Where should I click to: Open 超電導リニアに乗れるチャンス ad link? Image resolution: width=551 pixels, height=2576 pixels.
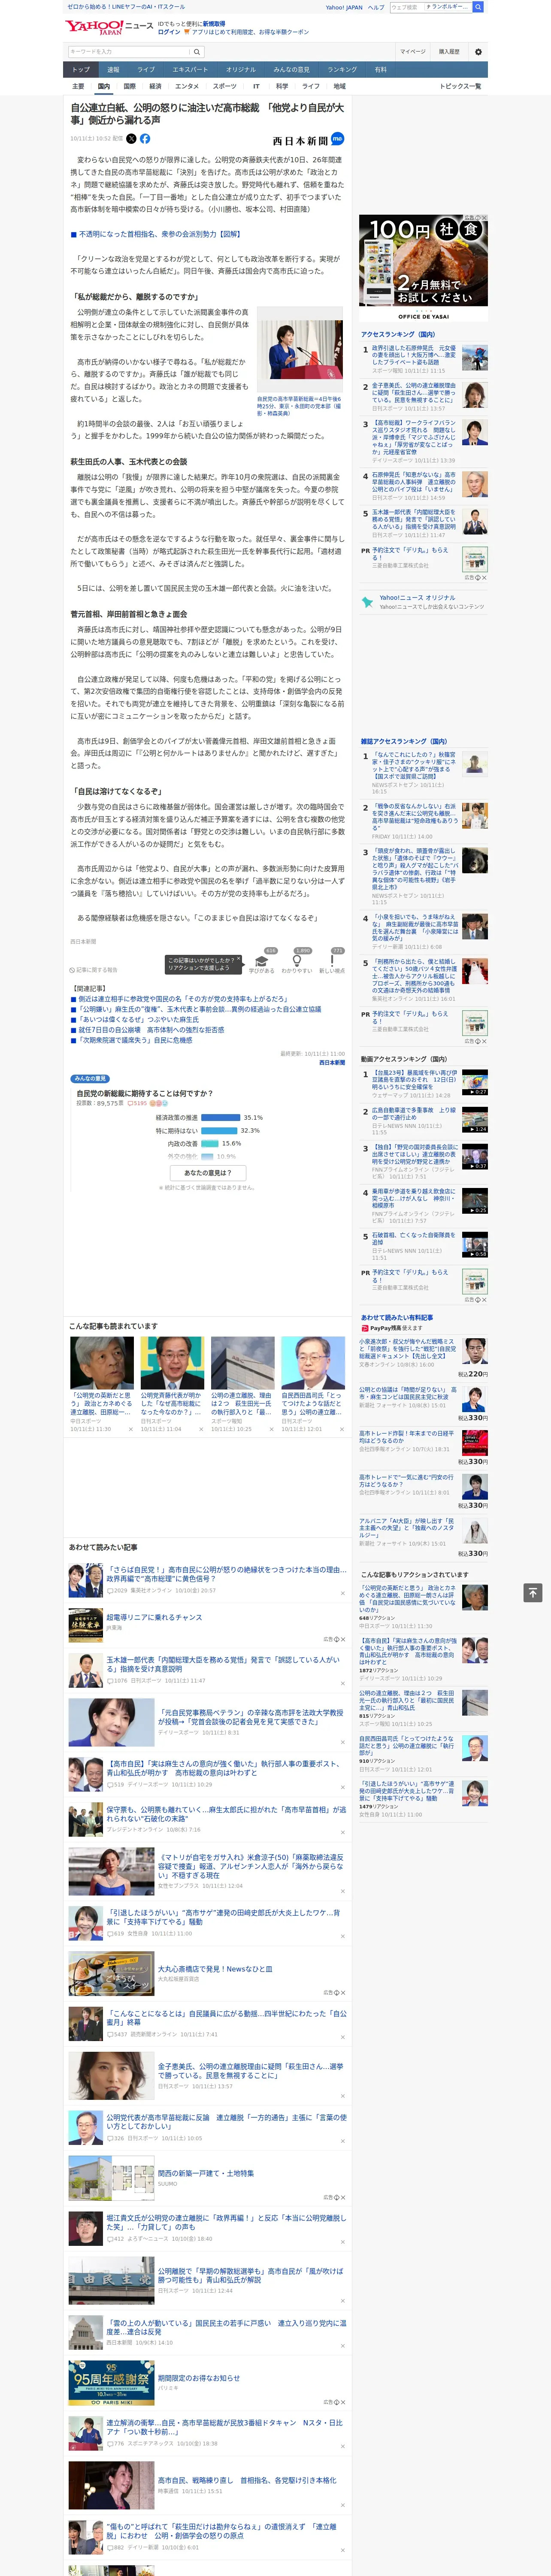(x=154, y=1617)
